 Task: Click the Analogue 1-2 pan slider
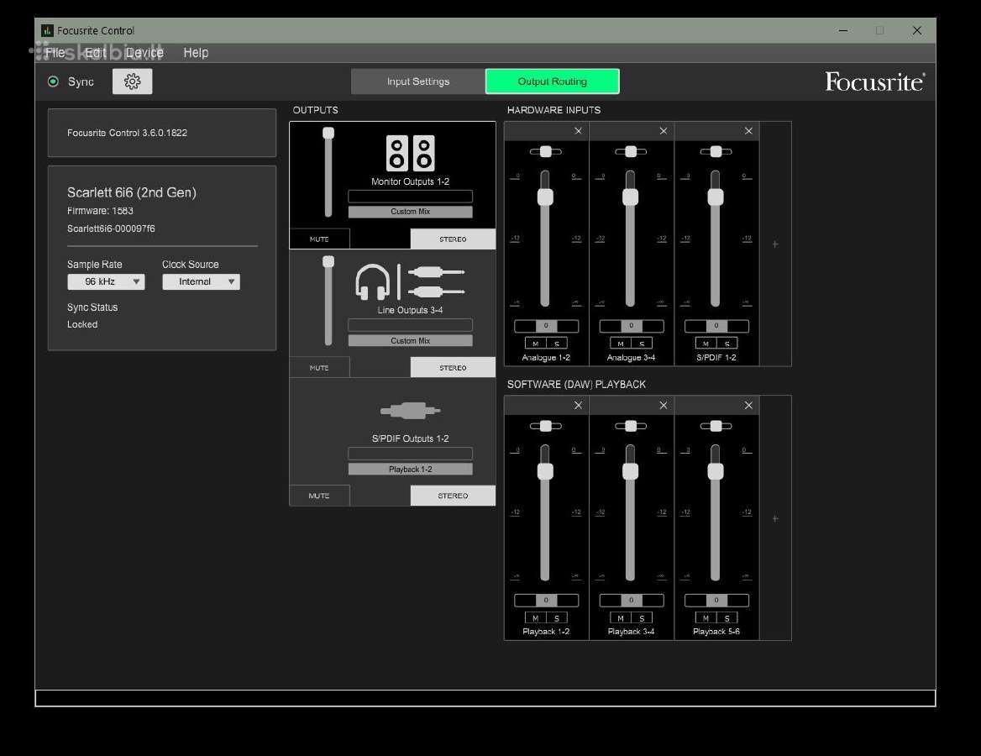coord(546,151)
